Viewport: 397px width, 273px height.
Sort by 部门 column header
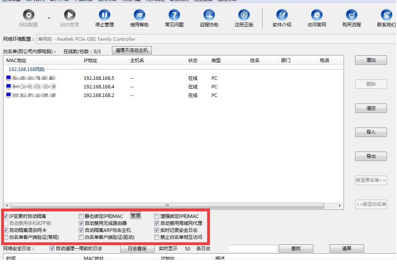pos(297,60)
